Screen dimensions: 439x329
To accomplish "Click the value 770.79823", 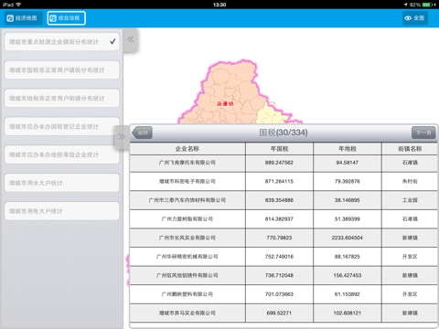I will pos(279,238).
